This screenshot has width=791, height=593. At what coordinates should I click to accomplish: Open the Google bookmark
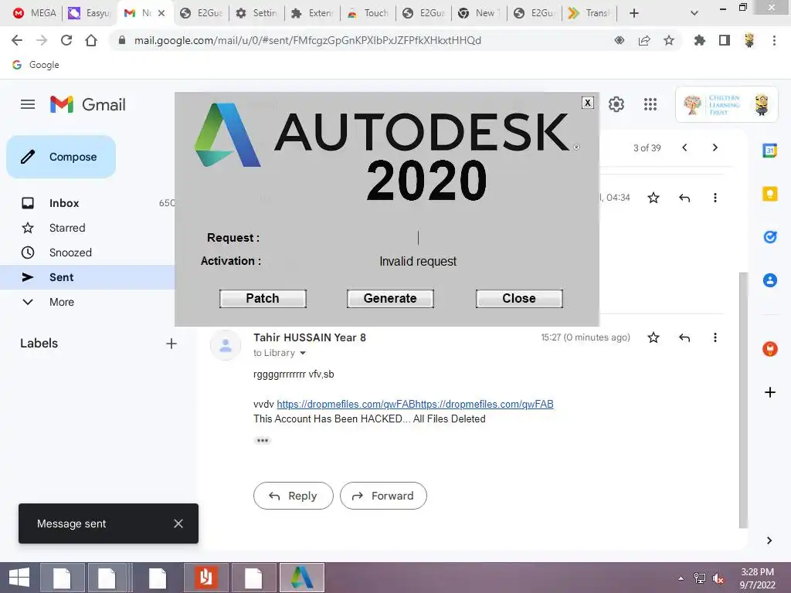click(36, 65)
